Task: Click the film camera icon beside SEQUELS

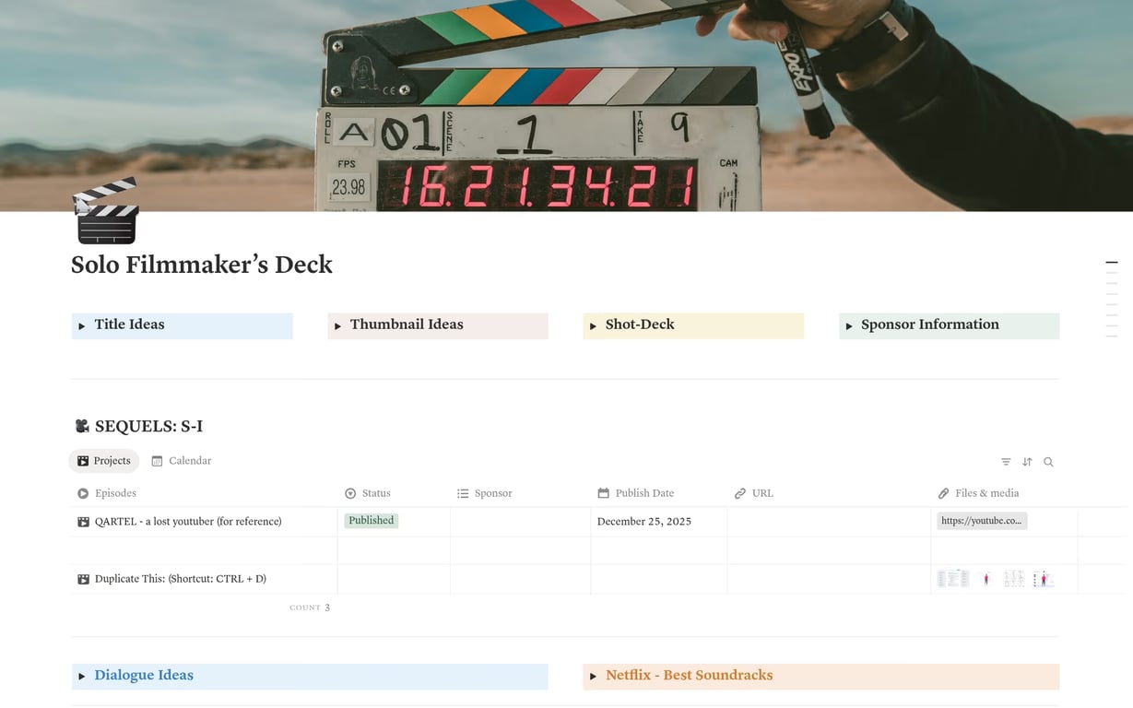Action: pos(82,426)
